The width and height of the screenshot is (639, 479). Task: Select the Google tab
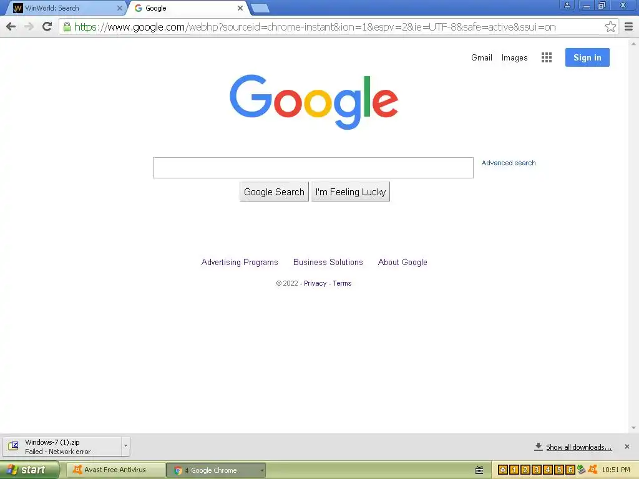click(188, 8)
